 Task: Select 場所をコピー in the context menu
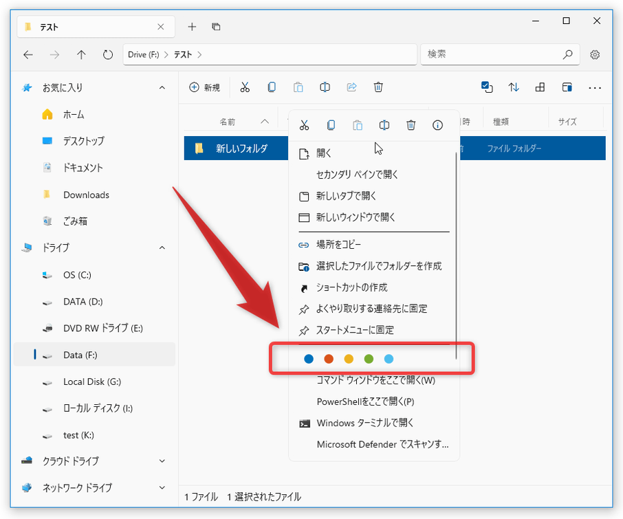[x=373, y=245]
